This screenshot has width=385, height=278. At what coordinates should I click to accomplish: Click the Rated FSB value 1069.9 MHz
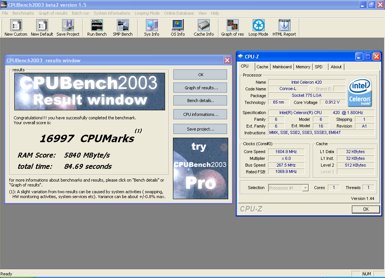tap(286, 172)
